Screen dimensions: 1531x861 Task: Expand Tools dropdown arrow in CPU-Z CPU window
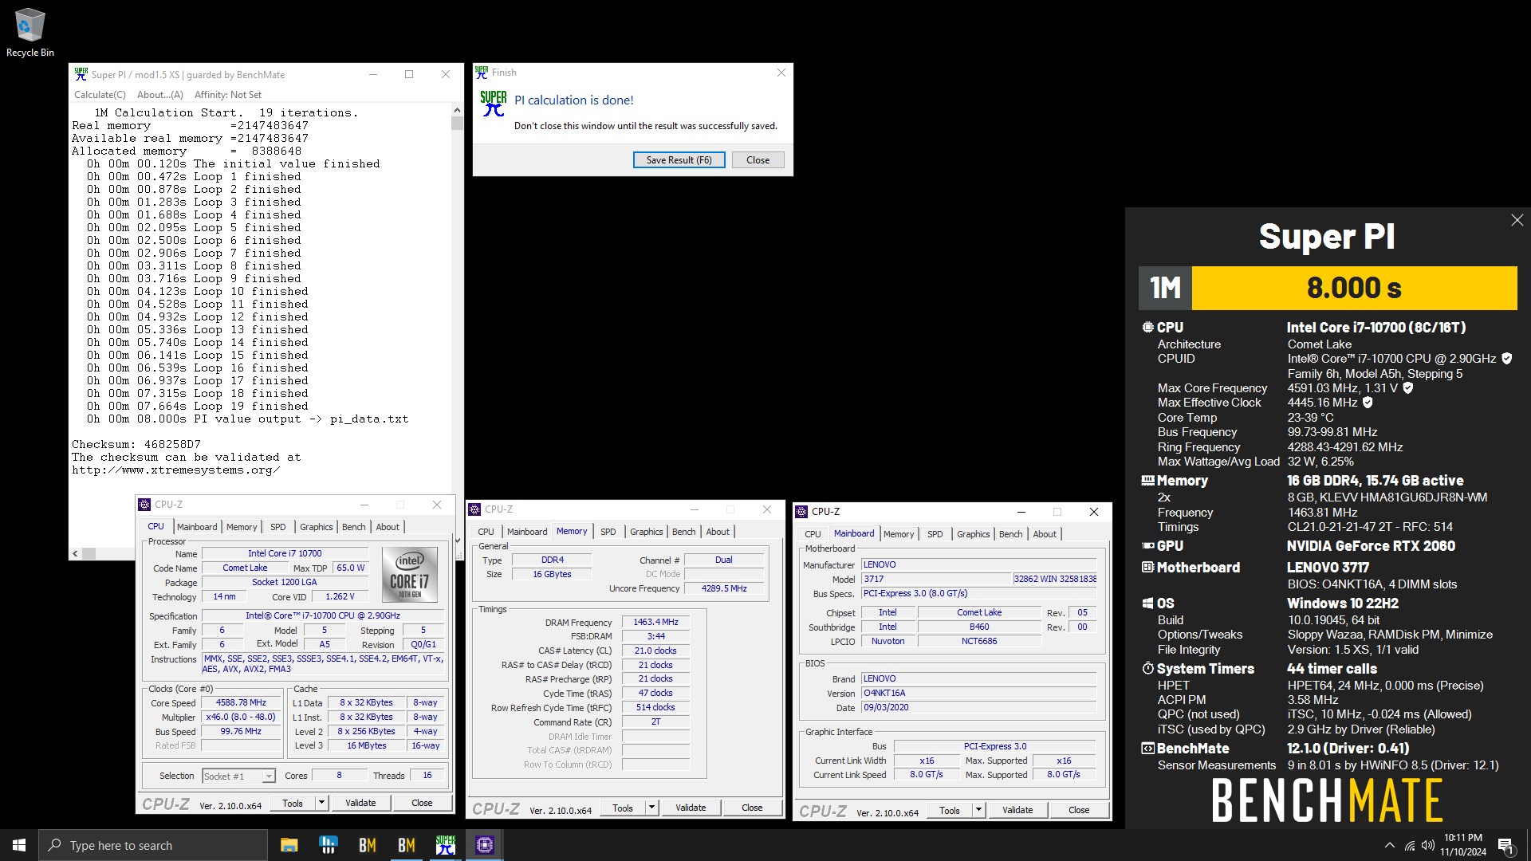[x=322, y=803]
